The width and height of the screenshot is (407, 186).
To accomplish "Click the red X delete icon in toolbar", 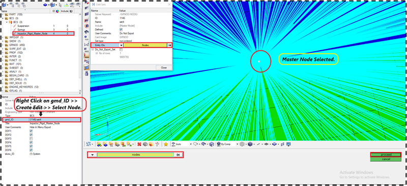I will [139, 144].
